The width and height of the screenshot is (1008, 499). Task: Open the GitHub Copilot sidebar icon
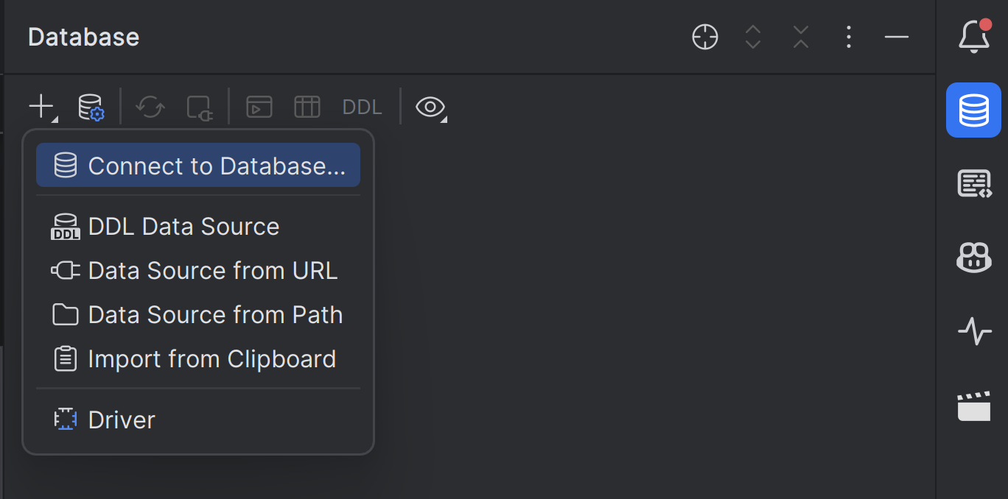point(973,258)
